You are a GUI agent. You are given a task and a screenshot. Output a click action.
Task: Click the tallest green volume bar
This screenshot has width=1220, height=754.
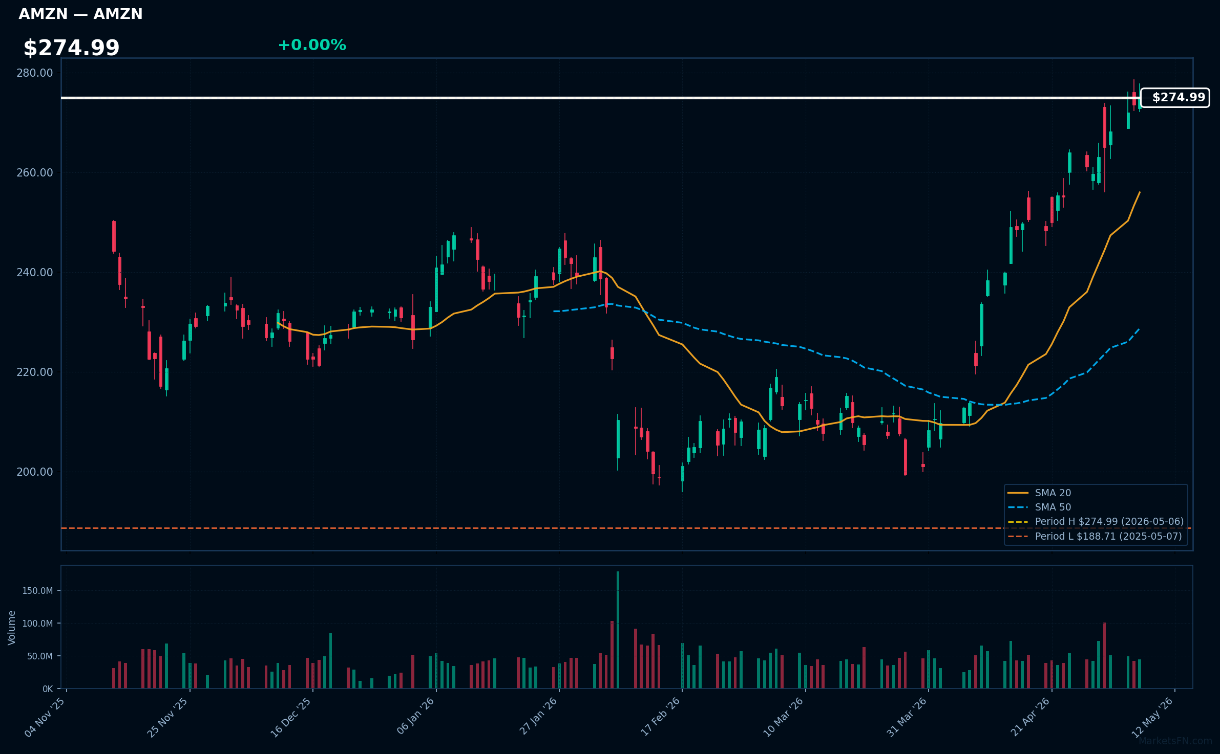618,630
